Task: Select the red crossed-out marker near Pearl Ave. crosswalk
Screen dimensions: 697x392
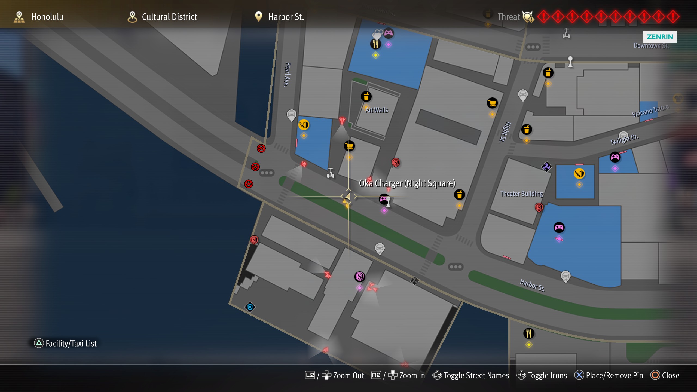Action: [261, 148]
